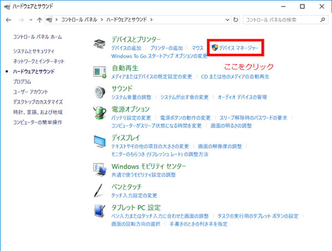
Task: Open 時計、言語、および地域 in the sidebar
Action: tap(38, 112)
